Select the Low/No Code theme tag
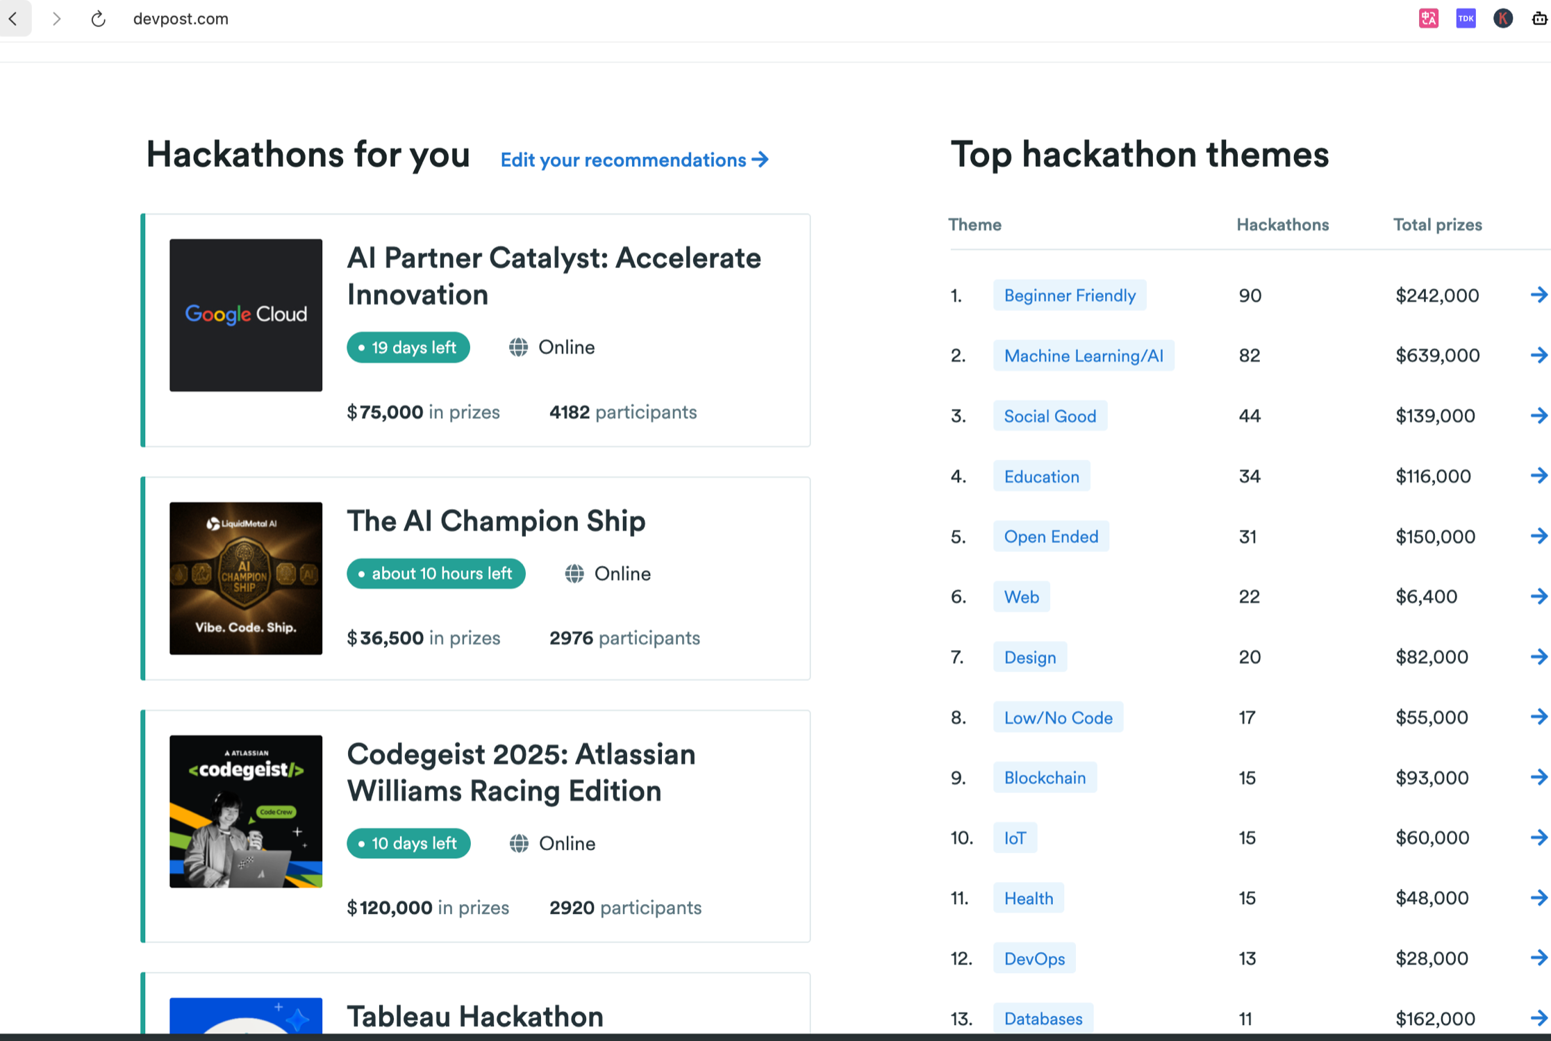This screenshot has width=1551, height=1041. coord(1058,717)
